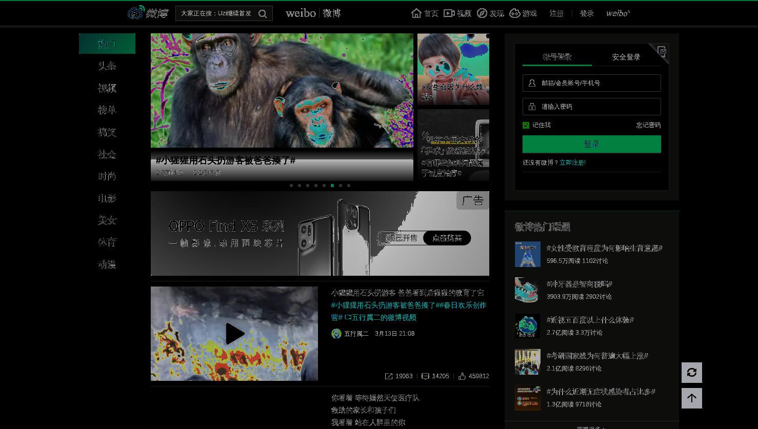Focus the 请输入密码 password input field
This screenshot has height=429, width=758.
coord(592,107)
